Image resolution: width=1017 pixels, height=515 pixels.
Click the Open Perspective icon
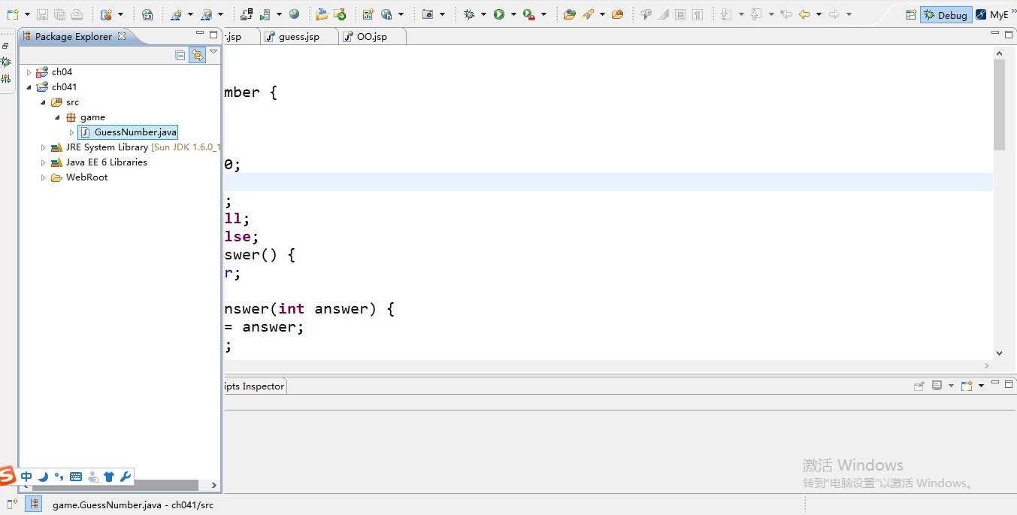tap(911, 14)
